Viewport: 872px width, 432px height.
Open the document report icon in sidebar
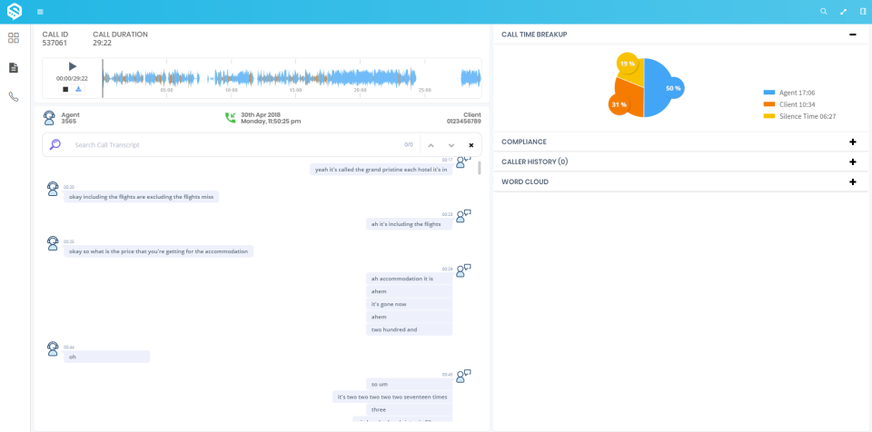[14, 68]
